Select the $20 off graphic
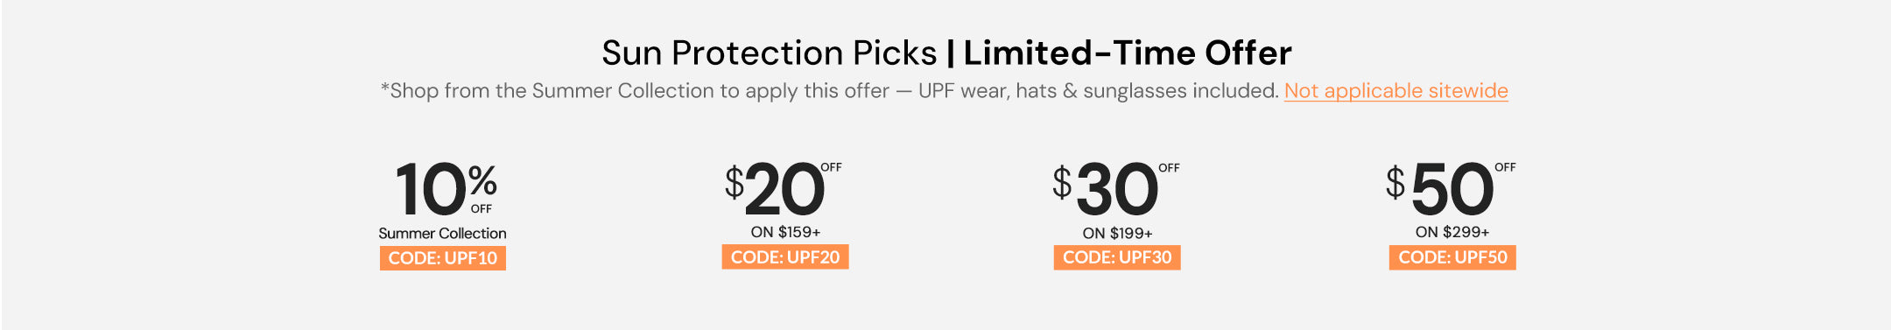Viewport: 1891px width, 330px height. [x=784, y=188]
